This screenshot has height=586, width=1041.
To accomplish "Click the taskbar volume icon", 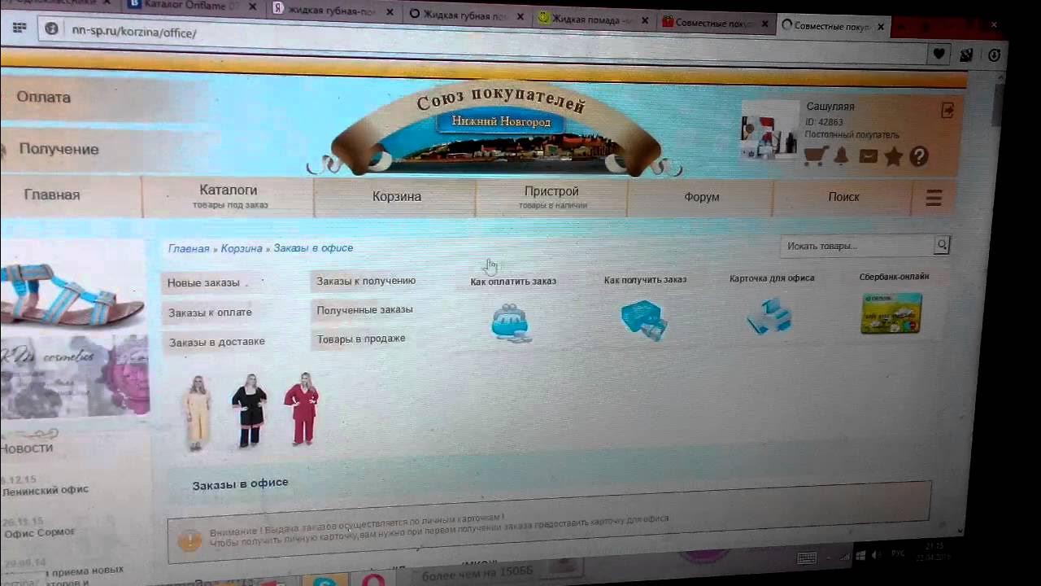I will tap(876, 555).
